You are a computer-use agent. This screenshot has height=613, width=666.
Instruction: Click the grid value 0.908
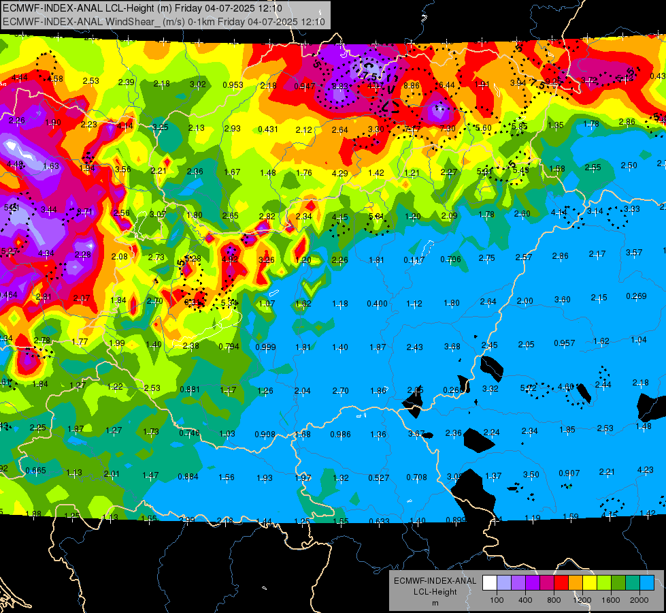click(265, 435)
